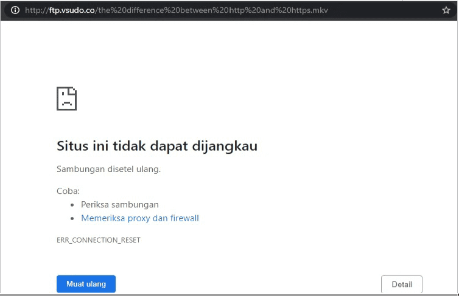Click the Coba: label

tap(68, 191)
